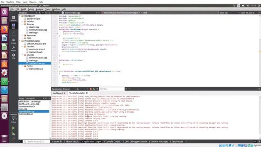The image size is (261, 147).
Task: Open the Build menu
Action: click(24, 9)
